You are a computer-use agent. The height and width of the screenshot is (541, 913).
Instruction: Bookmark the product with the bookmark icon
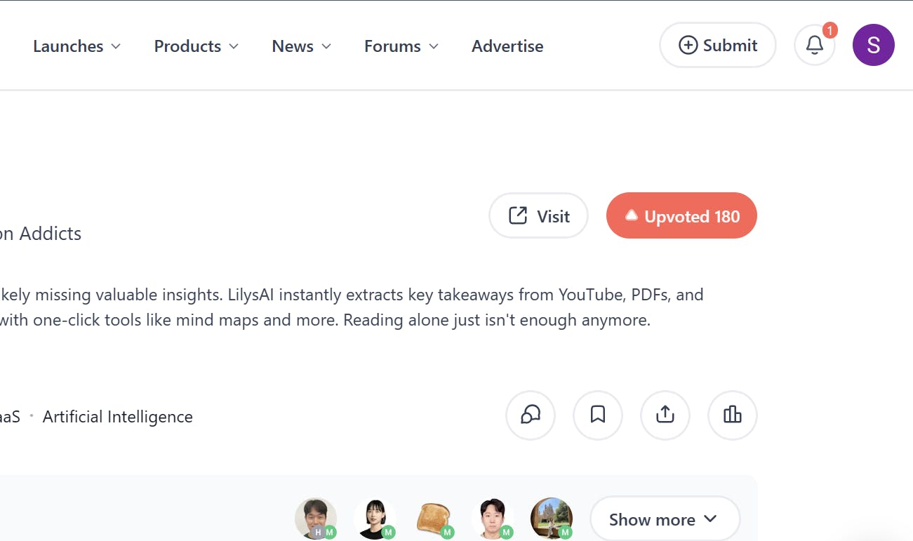click(598, 415)
